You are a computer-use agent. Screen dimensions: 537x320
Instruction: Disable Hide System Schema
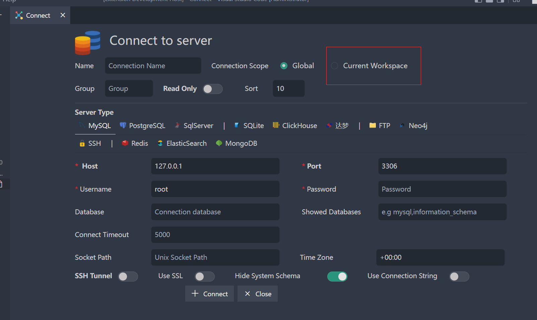click(337, 277)
